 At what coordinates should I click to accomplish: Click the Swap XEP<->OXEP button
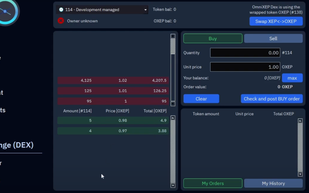[x=276, y=21]
